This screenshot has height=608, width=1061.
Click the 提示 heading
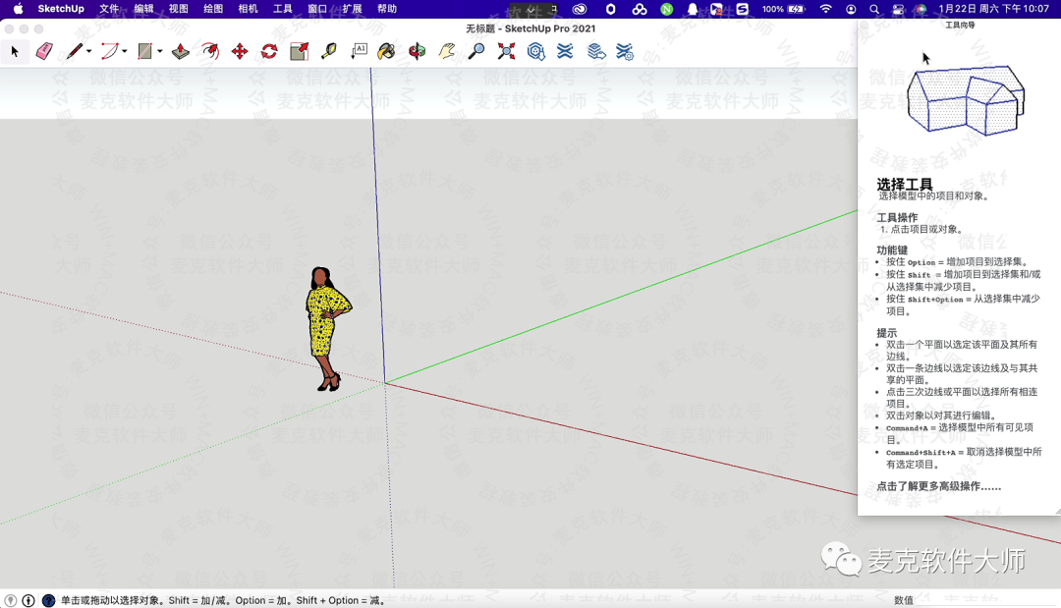[887, 333]
